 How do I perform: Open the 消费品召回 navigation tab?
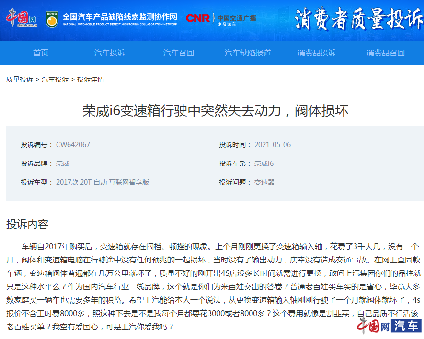386,53
